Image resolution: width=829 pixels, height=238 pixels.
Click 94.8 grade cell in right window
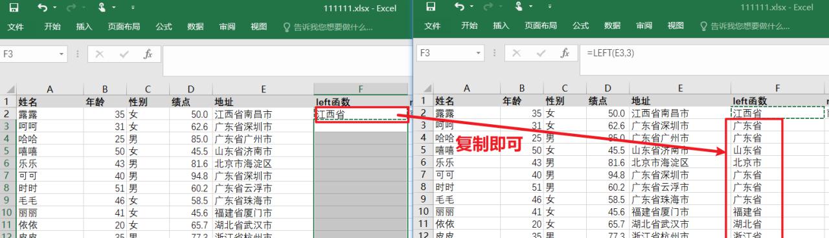point(608,175)
